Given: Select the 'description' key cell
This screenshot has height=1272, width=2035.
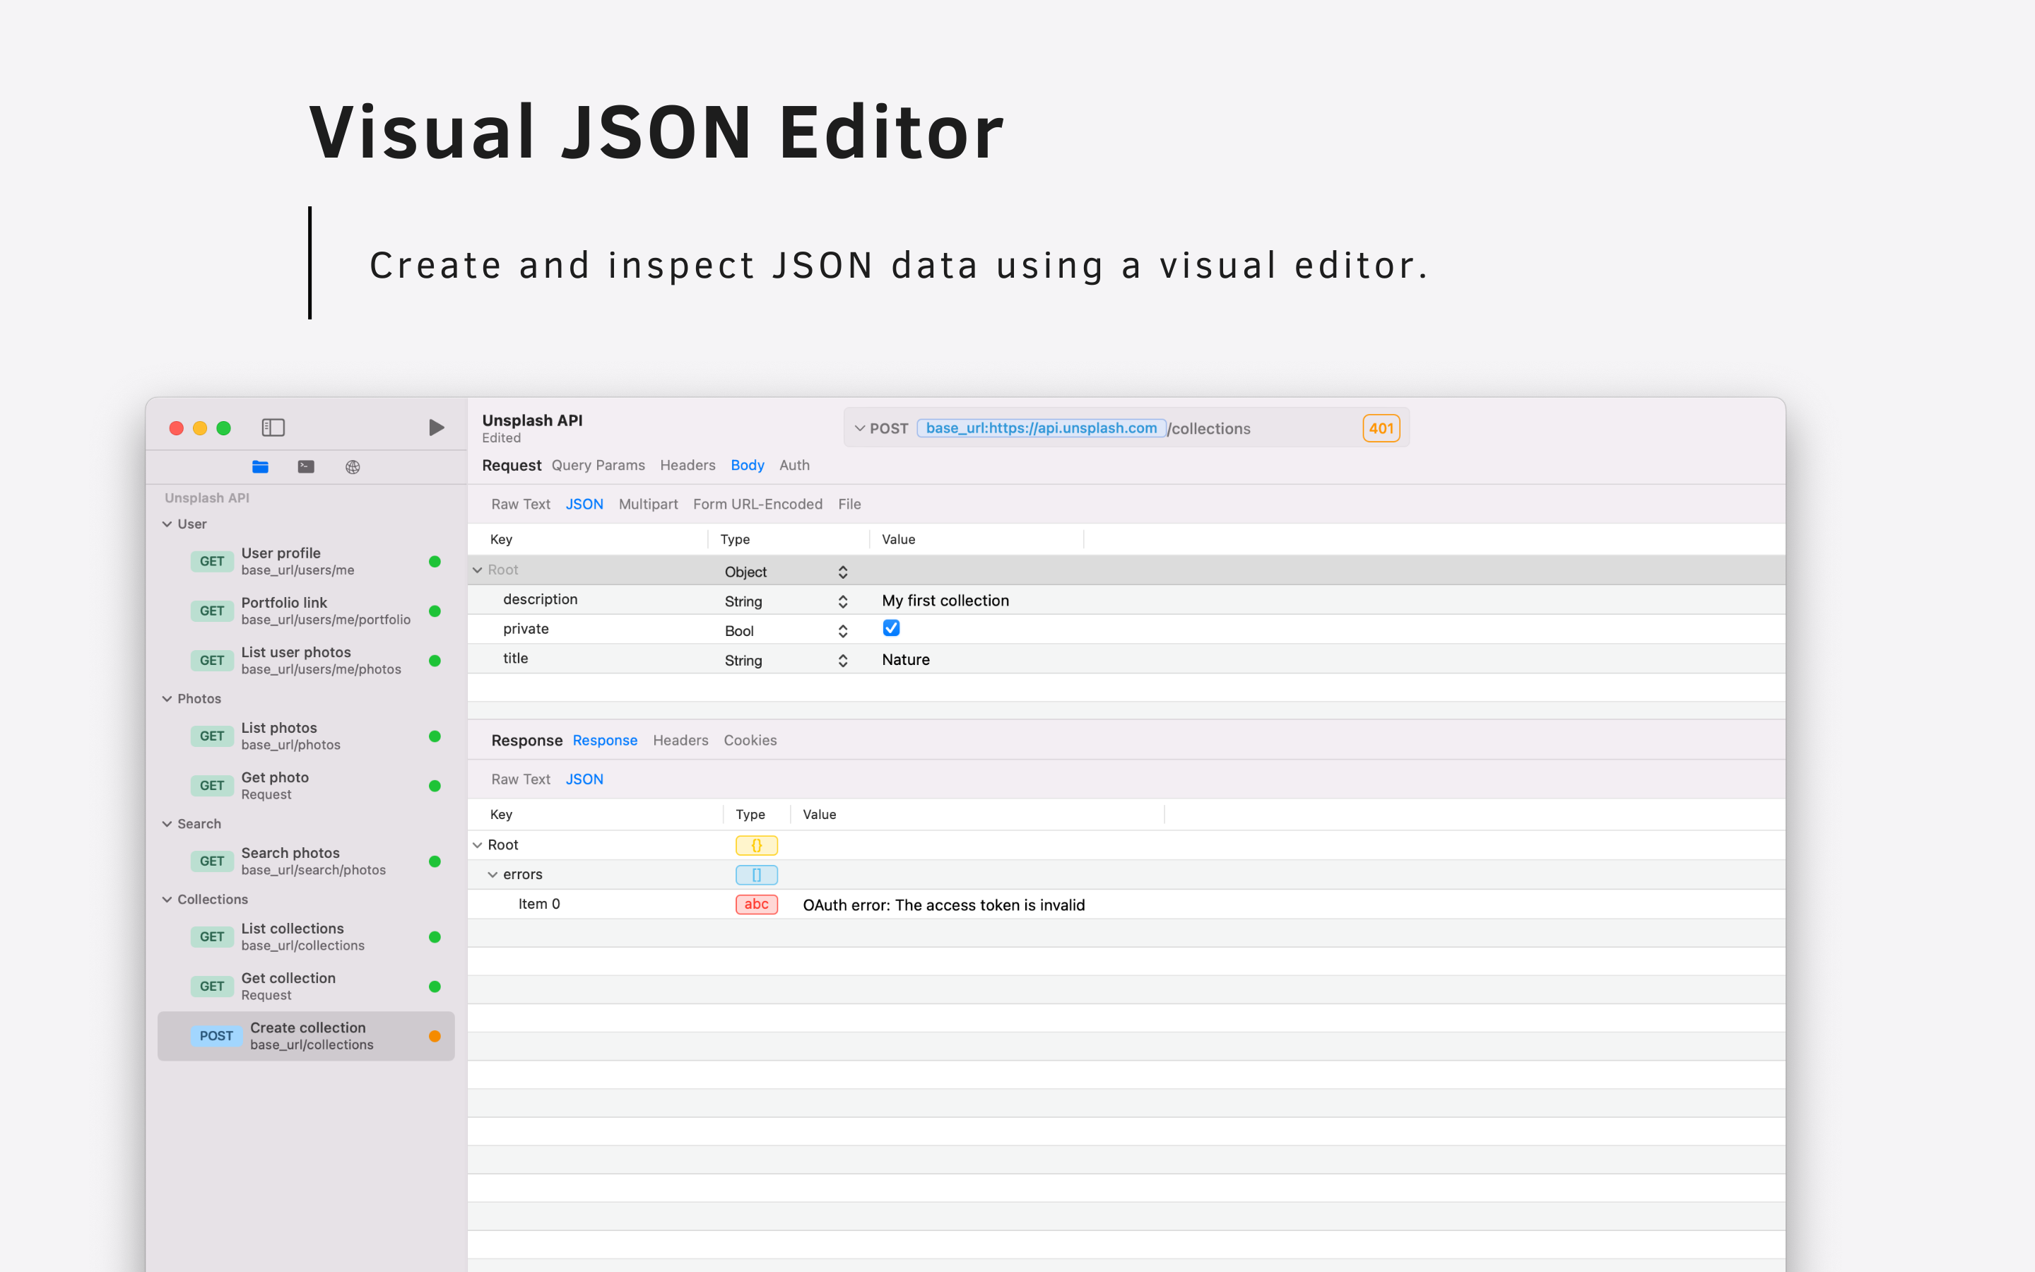Looking at the screenshot, I should pos(540,599).
